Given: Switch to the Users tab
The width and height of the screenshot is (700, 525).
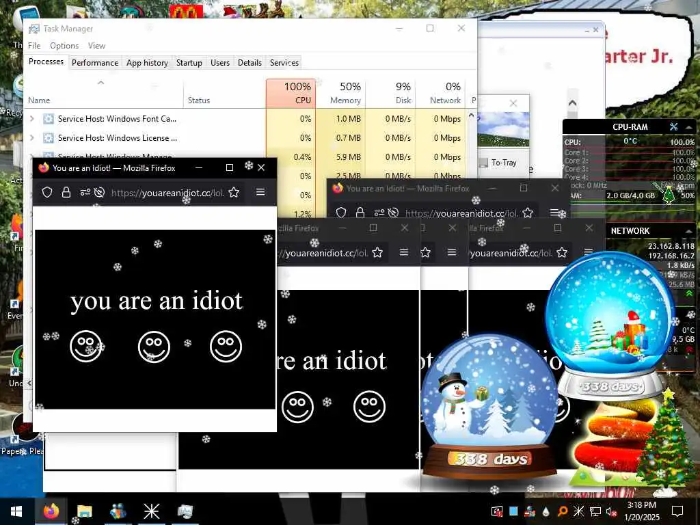Looking at the screenshot, I should coord(220,62).
